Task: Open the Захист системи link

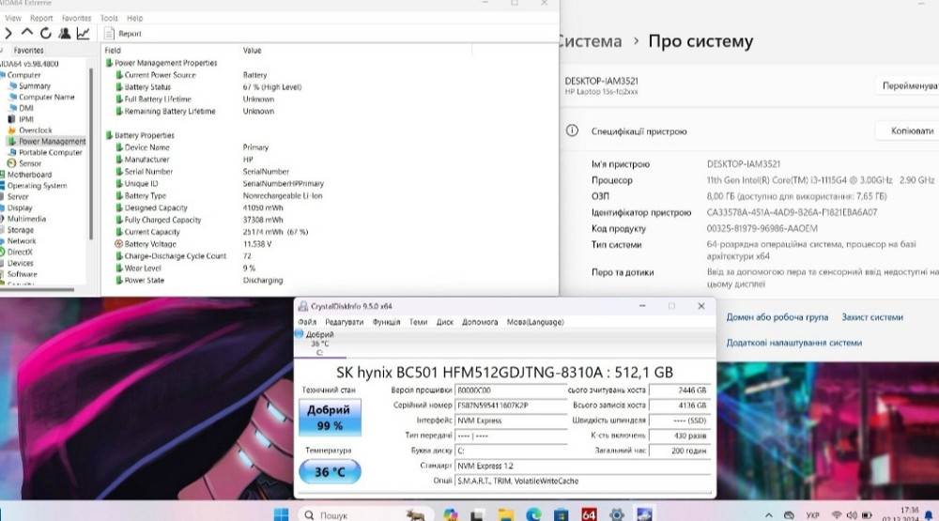Action: pos(872,317)
